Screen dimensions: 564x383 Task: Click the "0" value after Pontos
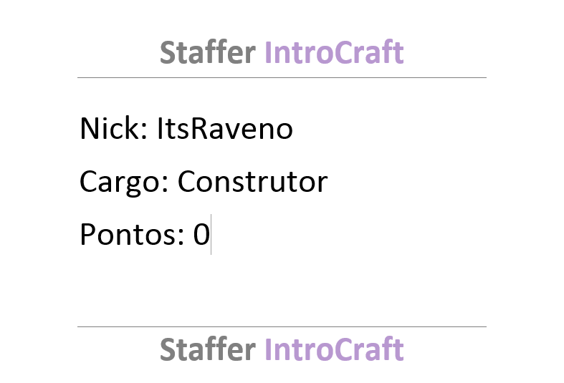point(201,234)
